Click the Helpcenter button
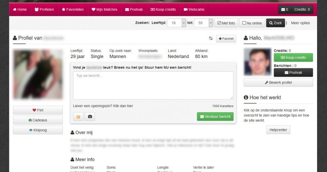Image resolution: width=327 pixels, height=172 pixels. [278, 129]
